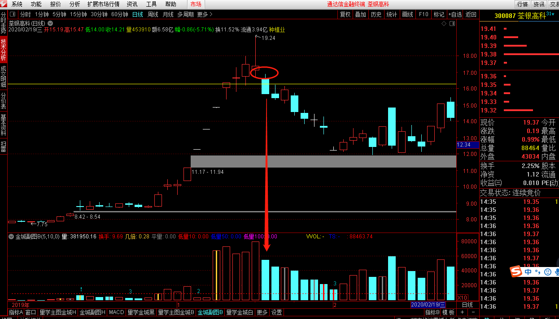Click the 标记 toolbar button

pyautogui.click(x=439, y=14)
